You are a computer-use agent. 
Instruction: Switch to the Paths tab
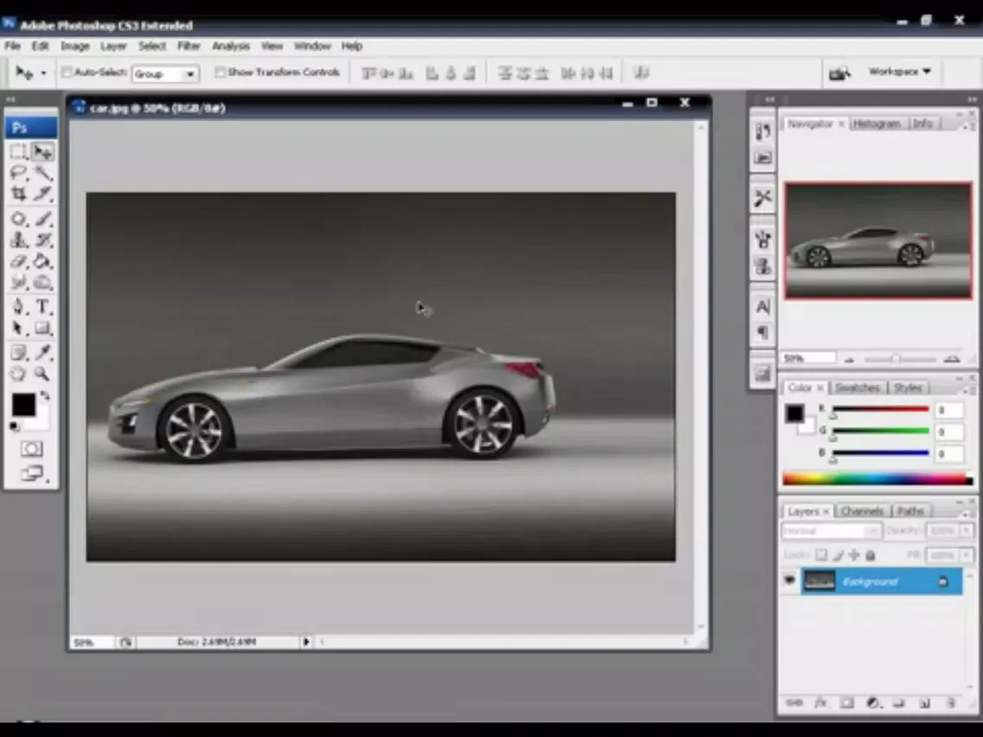coord(910,510)
